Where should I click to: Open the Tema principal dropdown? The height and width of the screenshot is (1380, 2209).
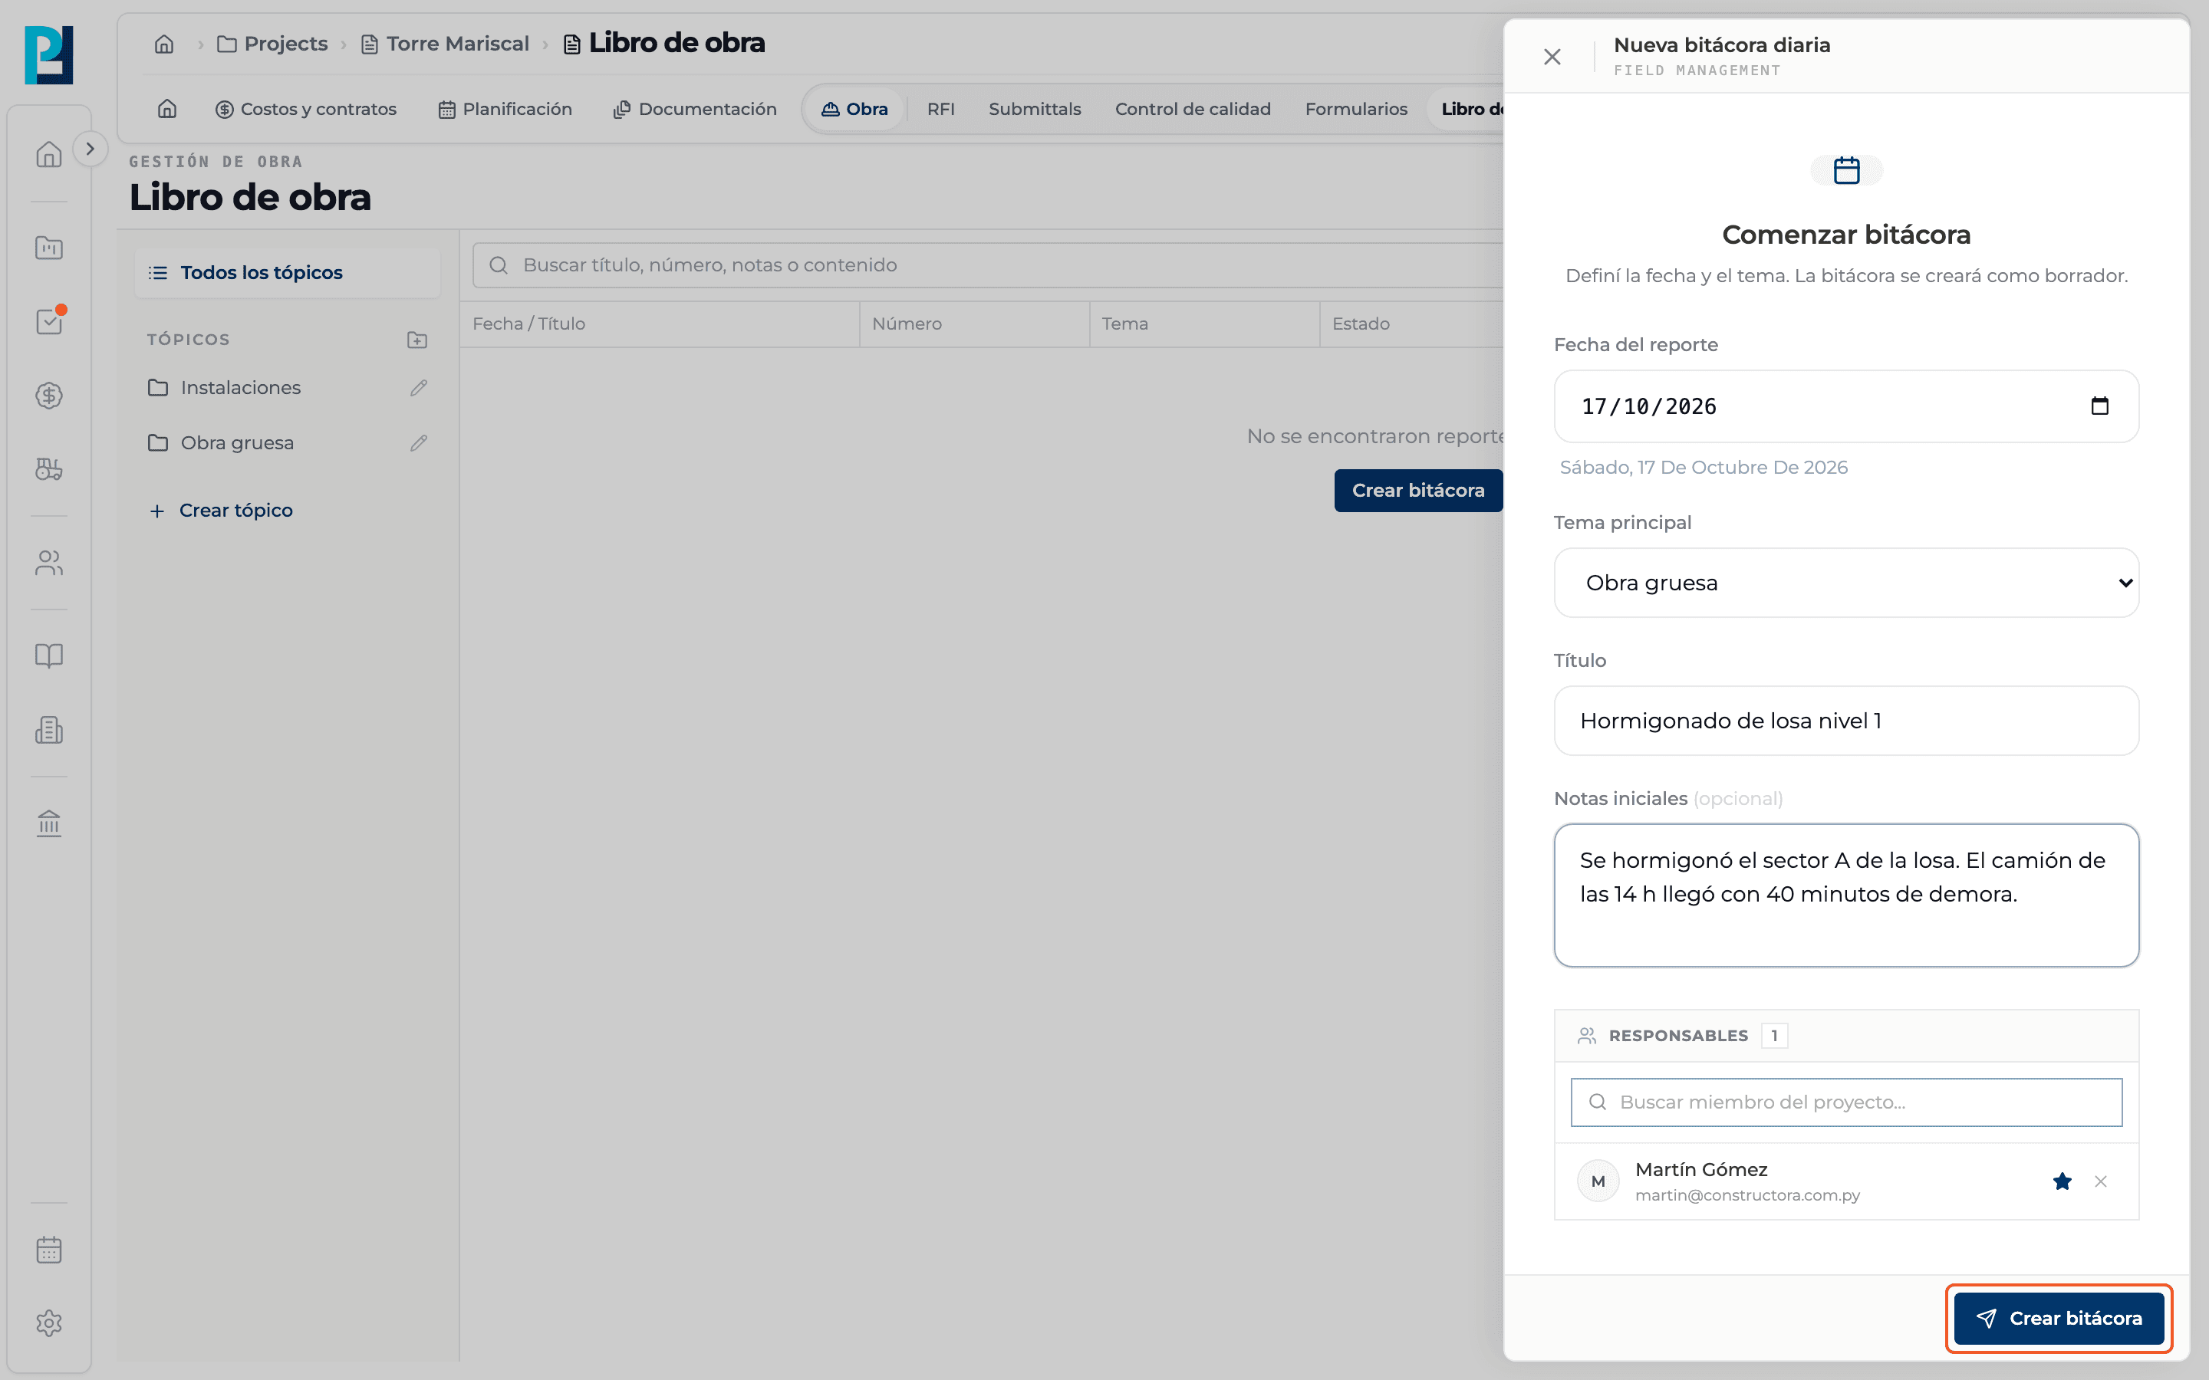click(x=1845, y=583)
